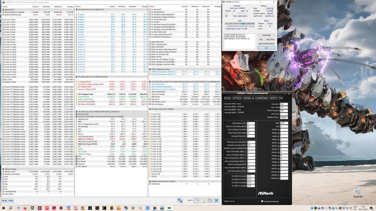Click the HWiNFO shrink columns right-arrows icon
Image resolution: width=376 pixels, height=211 pixels.
[x=10, y=201]
